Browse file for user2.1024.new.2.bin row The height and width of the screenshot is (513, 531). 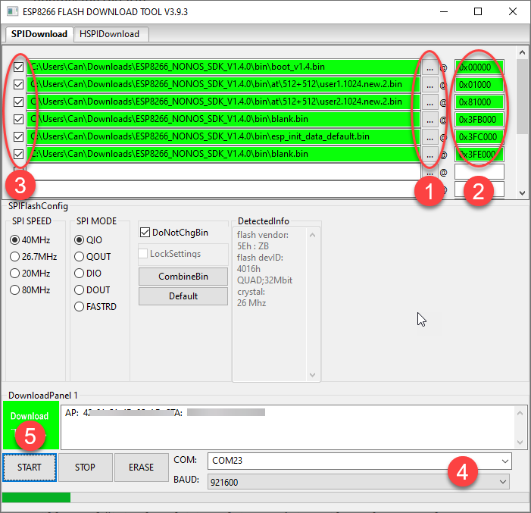tap(429, 102)
